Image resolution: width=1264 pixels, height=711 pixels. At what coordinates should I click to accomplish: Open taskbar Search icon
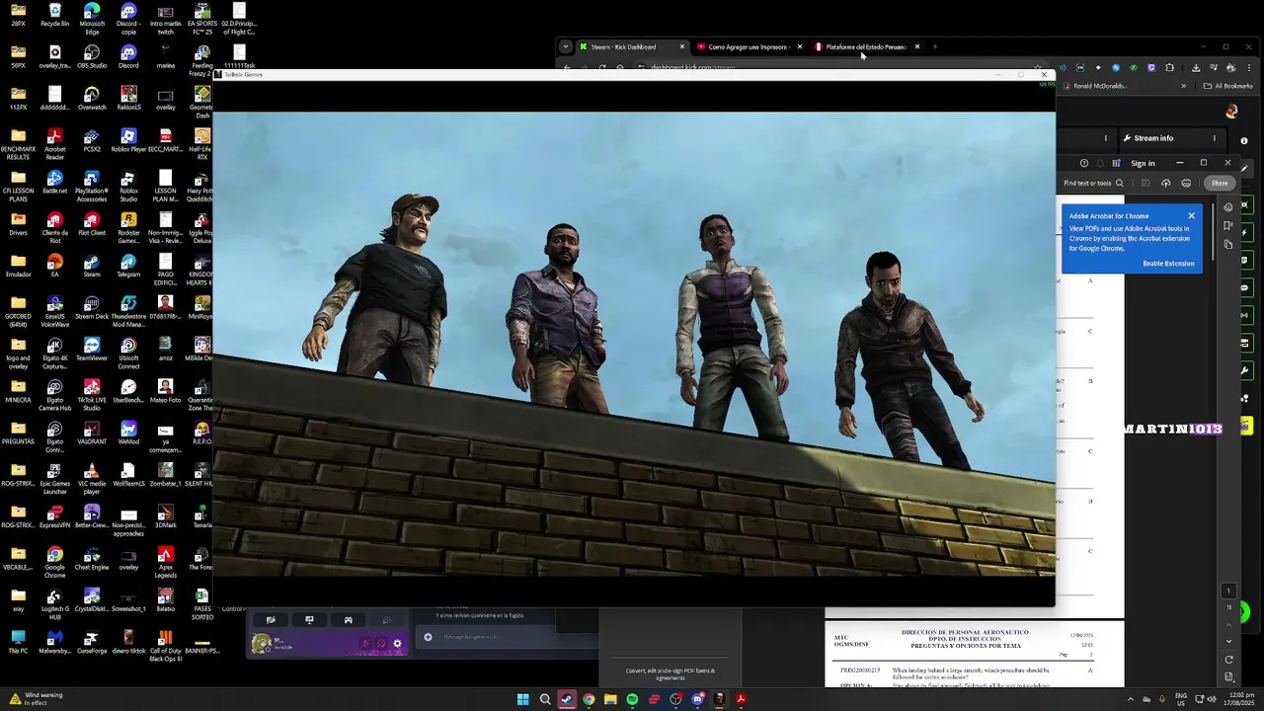(x=545, y=699)
